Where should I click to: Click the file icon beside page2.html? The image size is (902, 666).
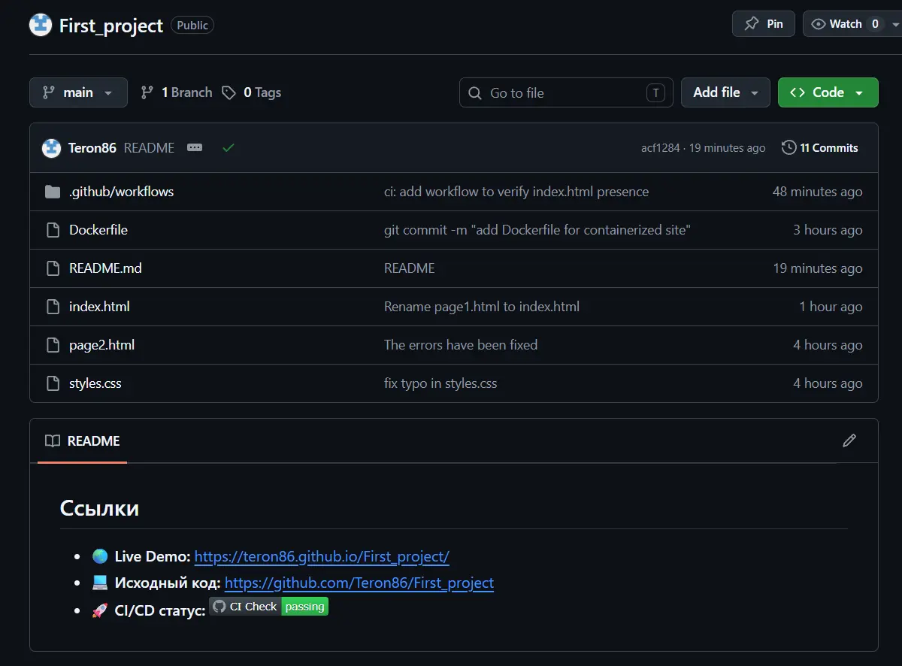point(53,345)
